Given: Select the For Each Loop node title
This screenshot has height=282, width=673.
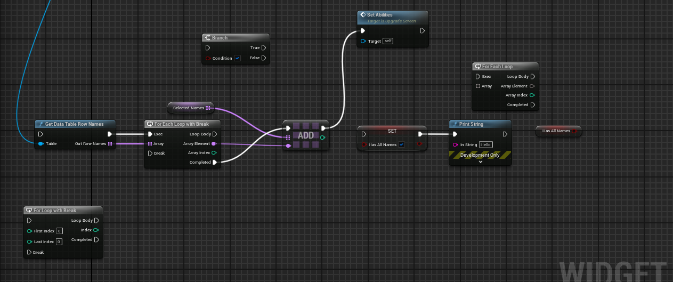Looking at the screenshot, I should coord(497,67).
